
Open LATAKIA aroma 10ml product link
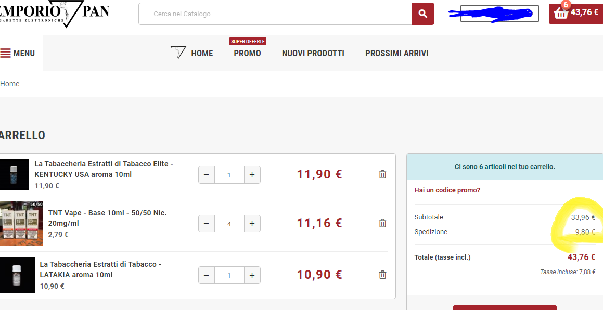pyautogui.click(x=100, y=269)
